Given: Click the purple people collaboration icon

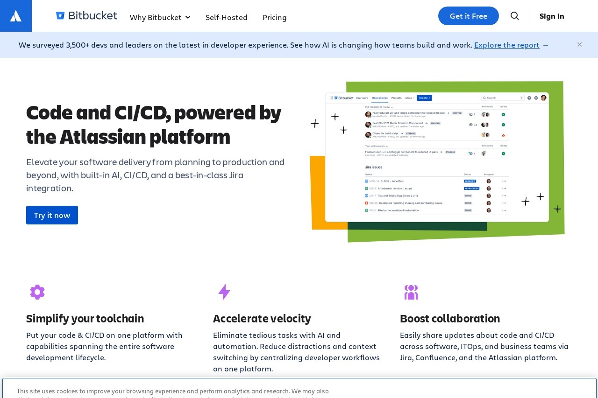Looking at the screenshot, I should pos(411,292).
